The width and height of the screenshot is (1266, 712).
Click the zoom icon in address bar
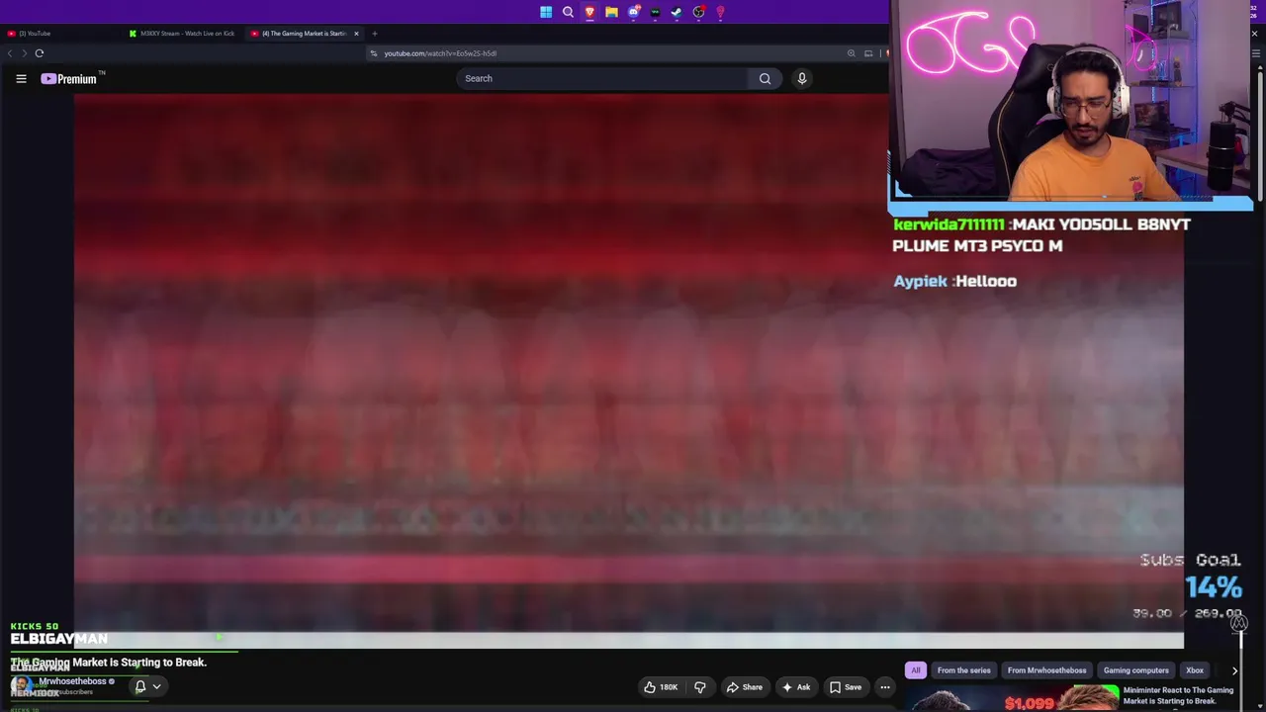tap(851, 53)
